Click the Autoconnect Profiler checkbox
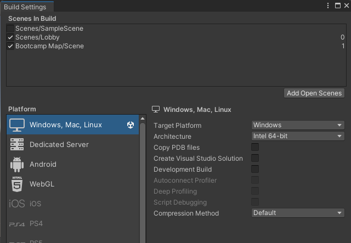 pos(255,180)
